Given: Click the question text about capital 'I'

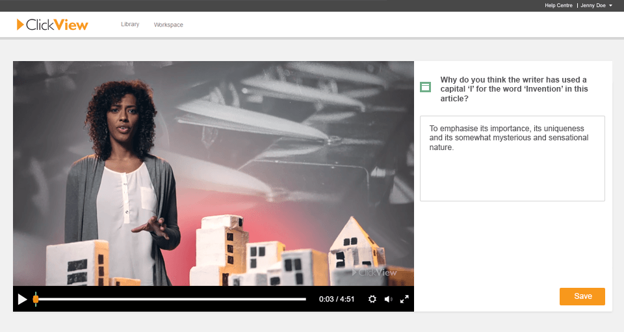Looking at the screenshot, I should coord(513,89).
